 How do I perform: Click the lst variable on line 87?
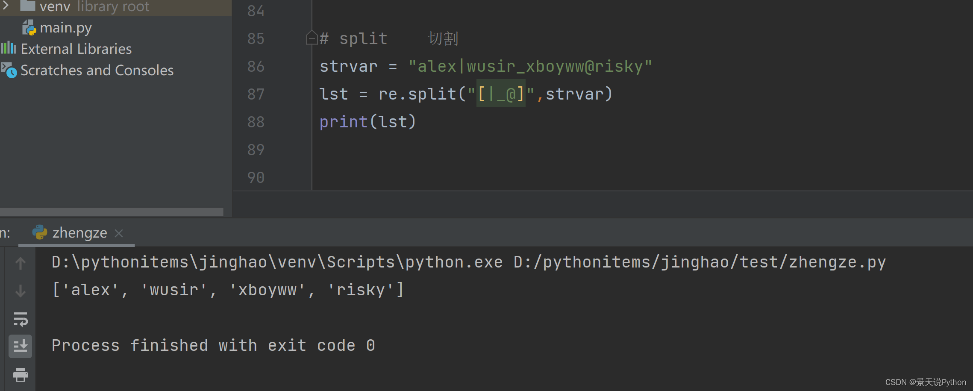334,94
